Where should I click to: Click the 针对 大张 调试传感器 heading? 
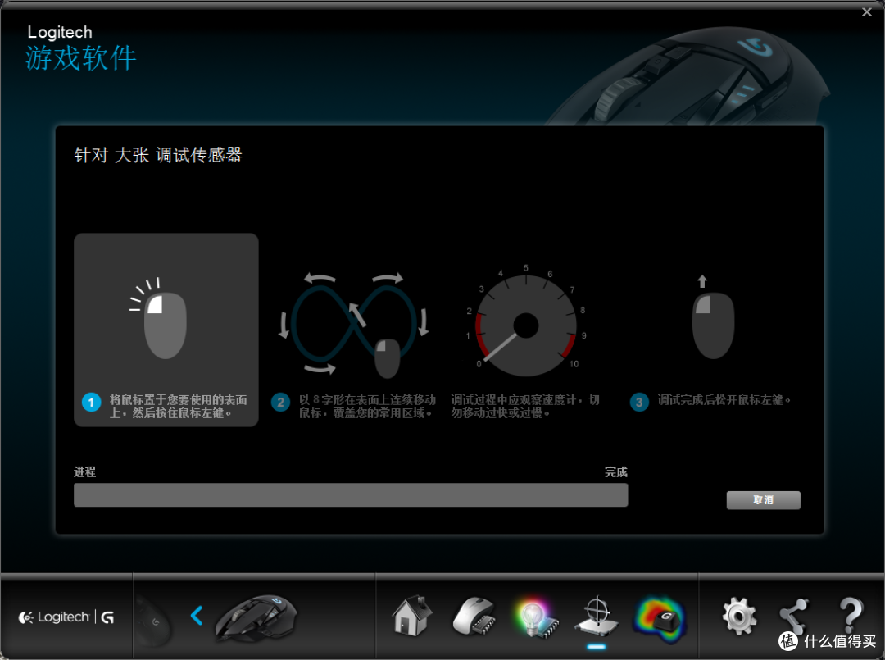point(159,155)
